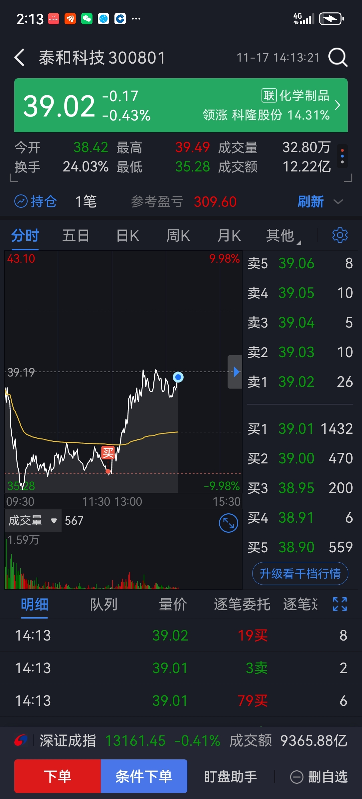
Task: Select 买5 price 38.90 row
Action: coord(300,547)
